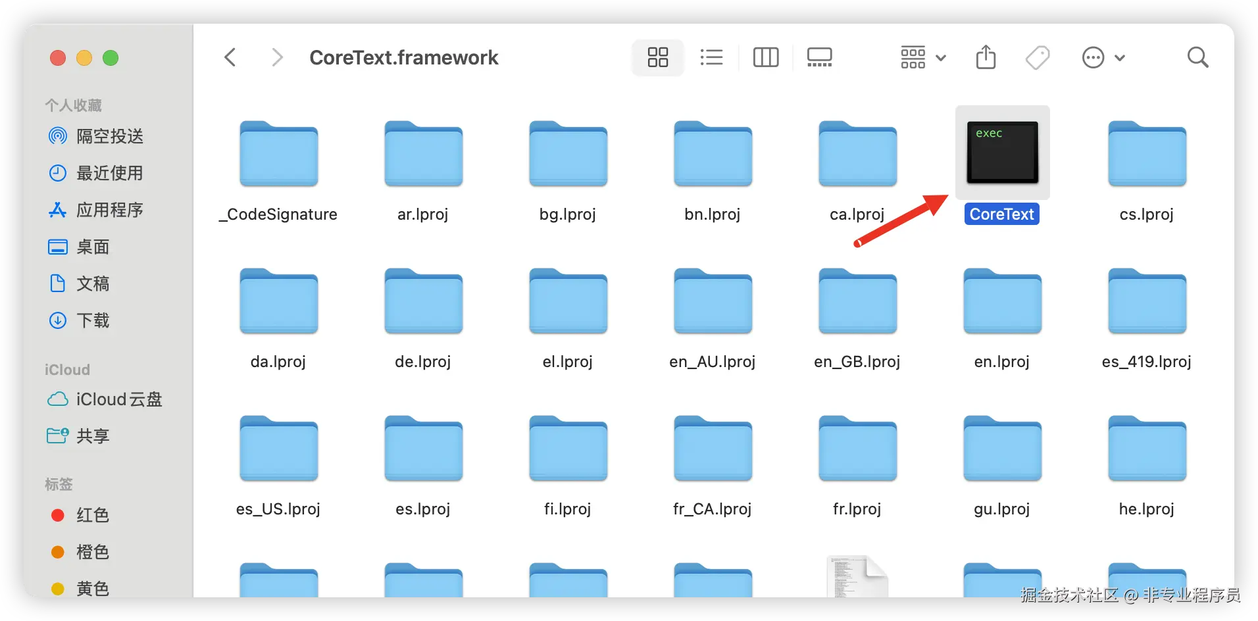The width and height of the screenshot is (1258, 621).
Task: Select the bn.lproj folder
Action: 713,154
